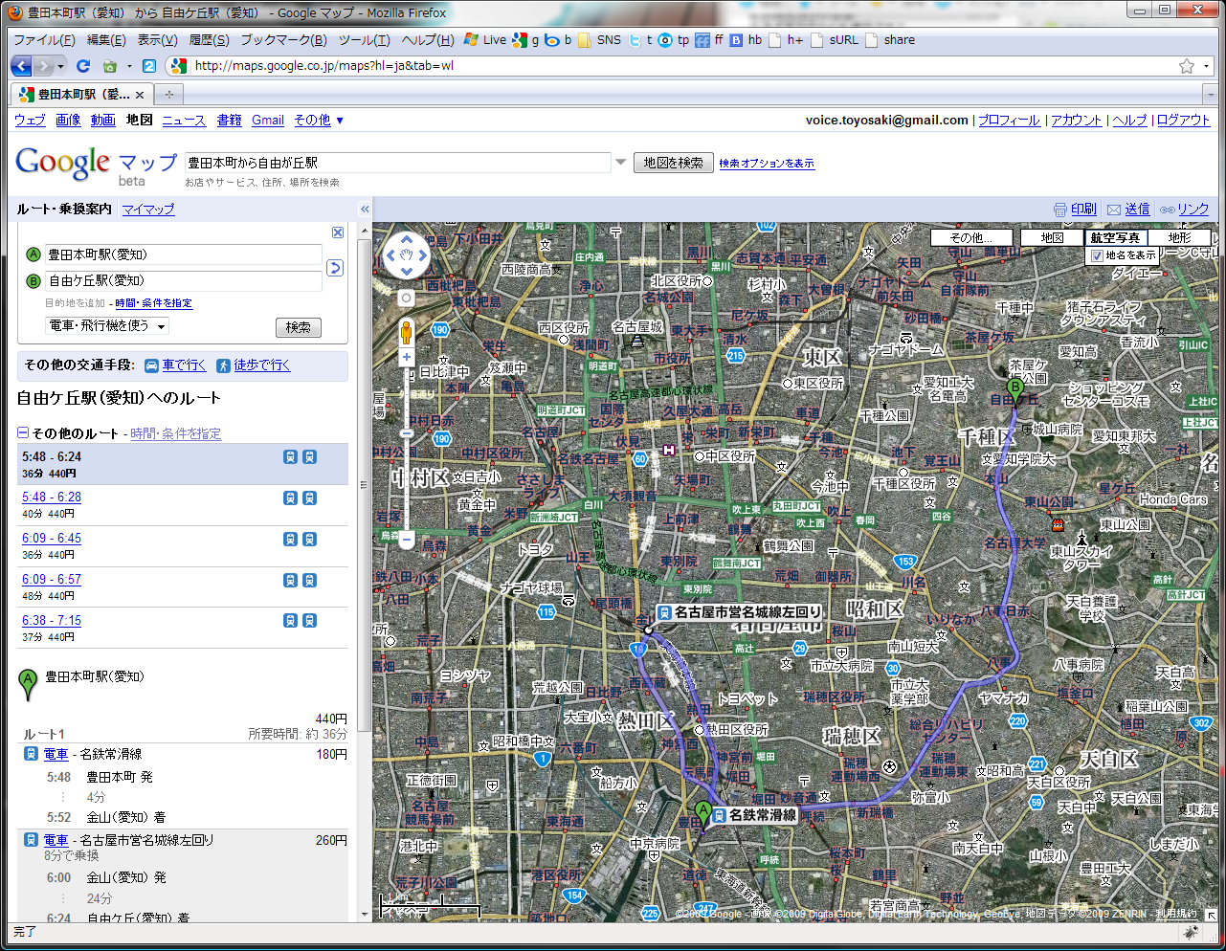1226x951 pixels.
Task: Star this page using the bookmark star
Action: point(1187,66)
